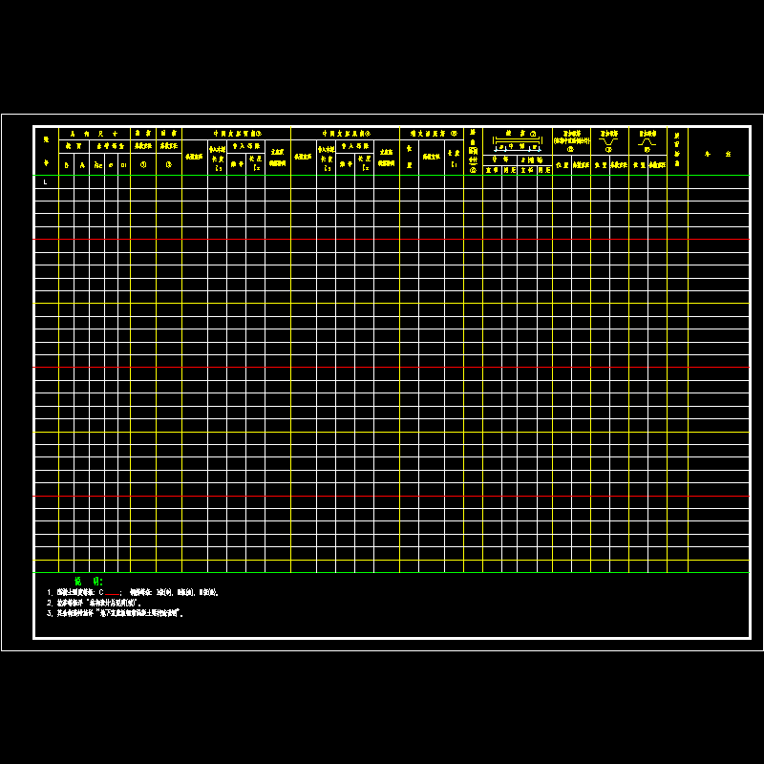Click the straight stirrup bar diagram in header

[517, 141]
